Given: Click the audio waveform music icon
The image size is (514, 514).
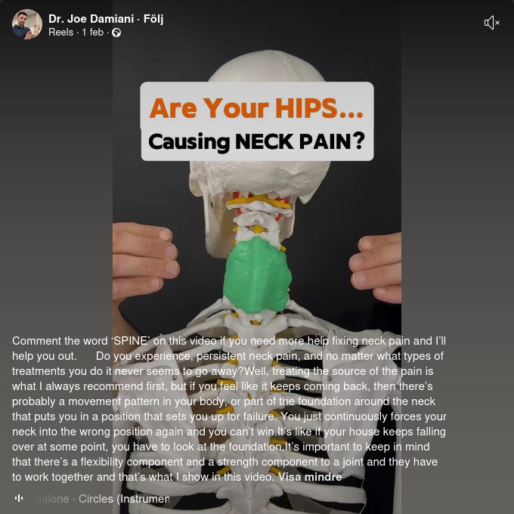Looking at the screenshot, I should tap(19, 499).
